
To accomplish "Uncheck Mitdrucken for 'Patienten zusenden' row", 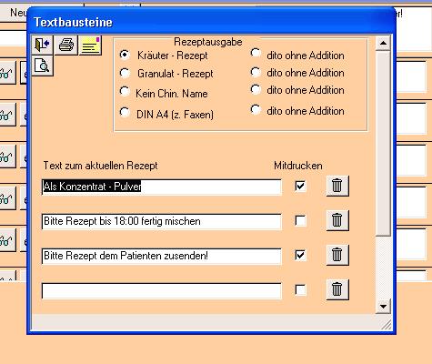I will [300, 255].
